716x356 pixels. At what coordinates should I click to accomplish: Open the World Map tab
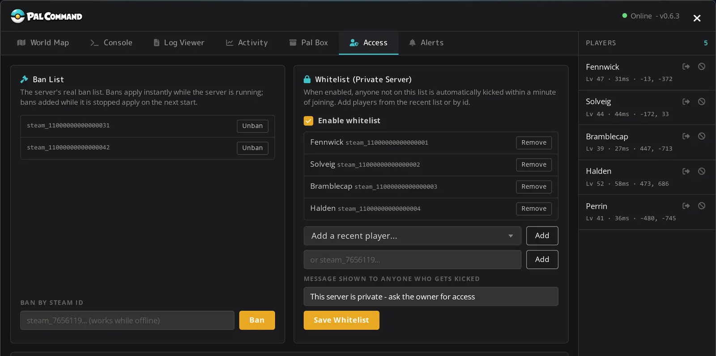43,43
